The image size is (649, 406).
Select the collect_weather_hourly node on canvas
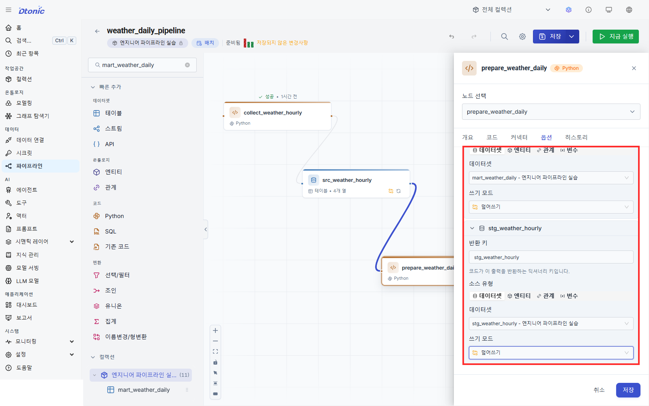pyautogui.click(x=277, y=116)
